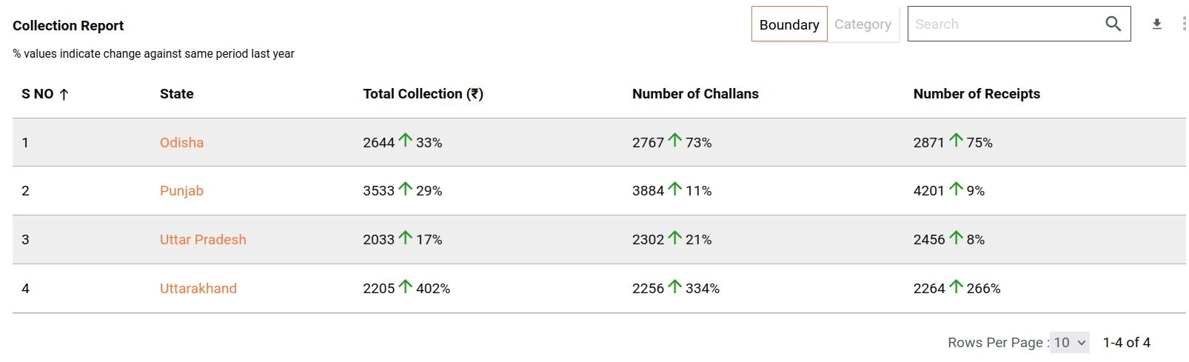This screenshot has height=362, width=1189.
Task: Open Uttarakhand state link
Action: tap(198, 289)
